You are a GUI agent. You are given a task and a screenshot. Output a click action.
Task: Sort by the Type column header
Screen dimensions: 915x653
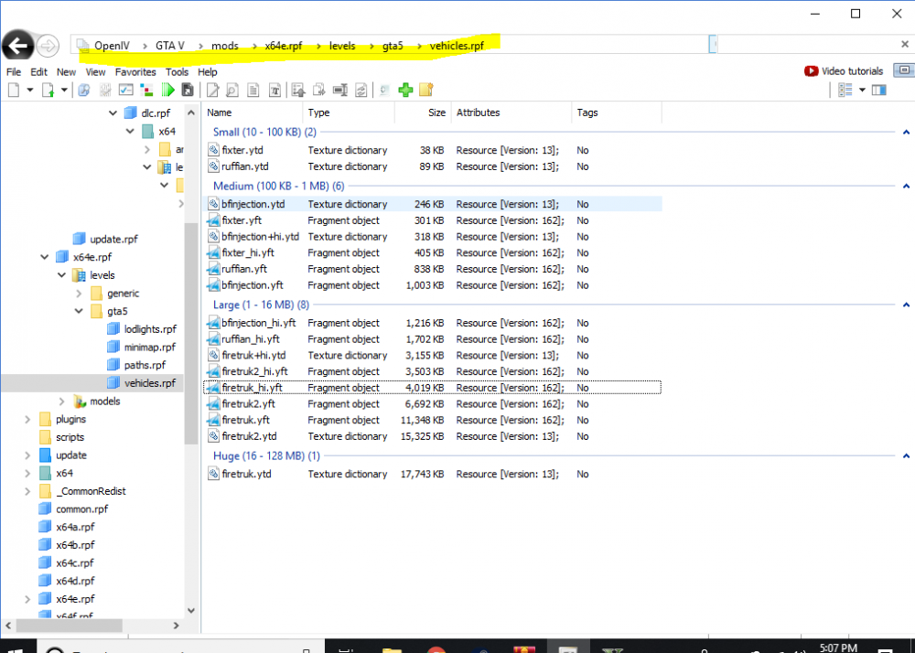349,112
